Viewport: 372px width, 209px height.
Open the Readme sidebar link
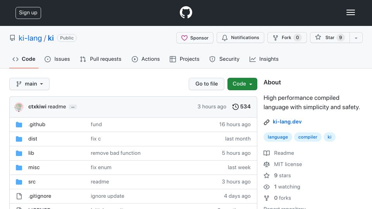coord(284,153)
